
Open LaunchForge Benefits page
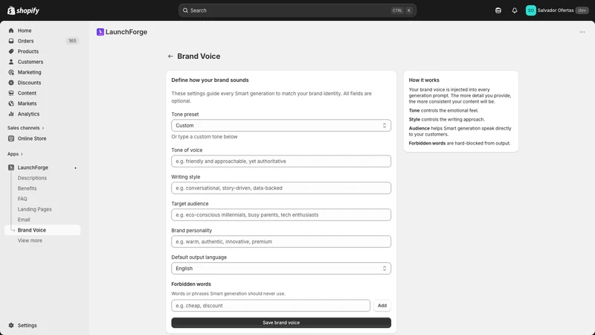point(27,188)
